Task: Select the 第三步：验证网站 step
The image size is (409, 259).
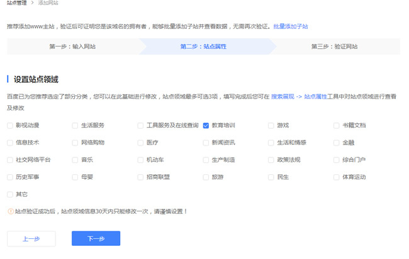Action: click(x=334, y=46)
